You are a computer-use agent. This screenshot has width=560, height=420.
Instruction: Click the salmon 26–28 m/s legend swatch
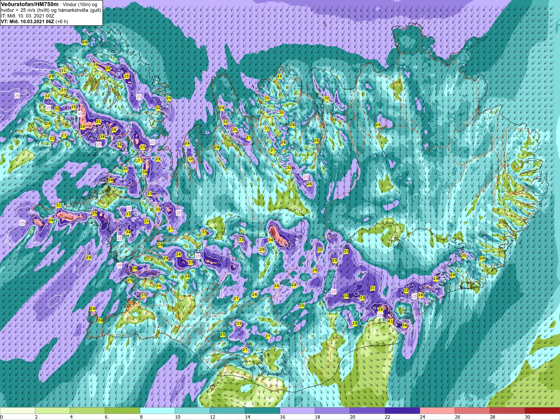tap(472, 411)
